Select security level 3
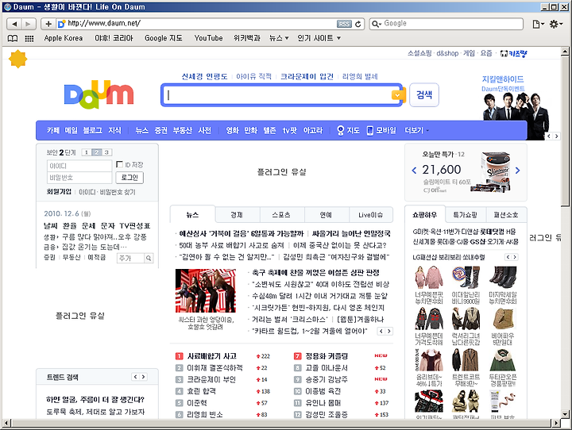 tap(107, 152)
